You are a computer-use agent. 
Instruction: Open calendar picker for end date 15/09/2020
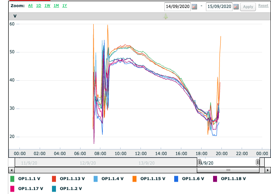[x=236, y=7]
